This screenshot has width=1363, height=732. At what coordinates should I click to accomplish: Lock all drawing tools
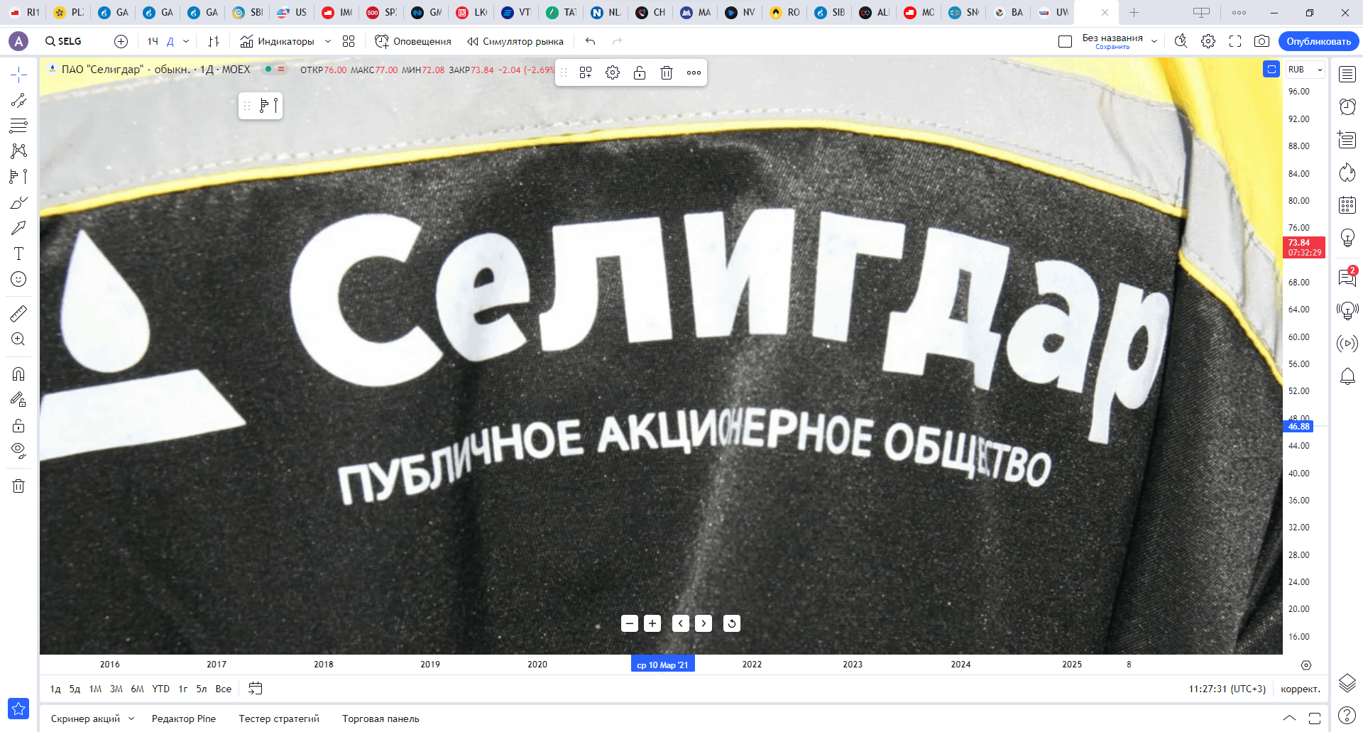coord(18,425)
